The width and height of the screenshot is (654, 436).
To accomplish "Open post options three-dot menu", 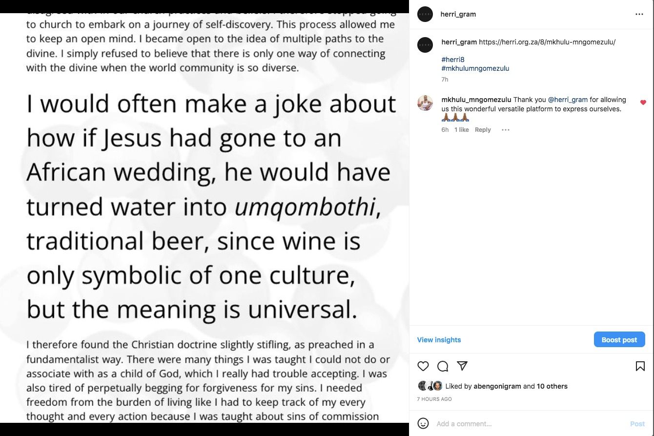I will pos(639,15).
